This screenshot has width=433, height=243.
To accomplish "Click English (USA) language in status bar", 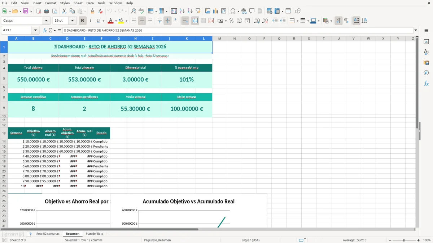I will click(x=250, y=240).
